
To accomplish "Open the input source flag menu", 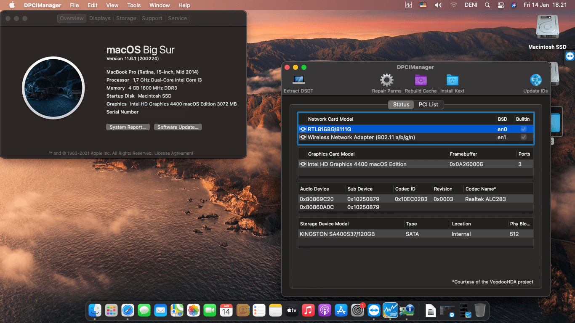I will coord(423,5).
